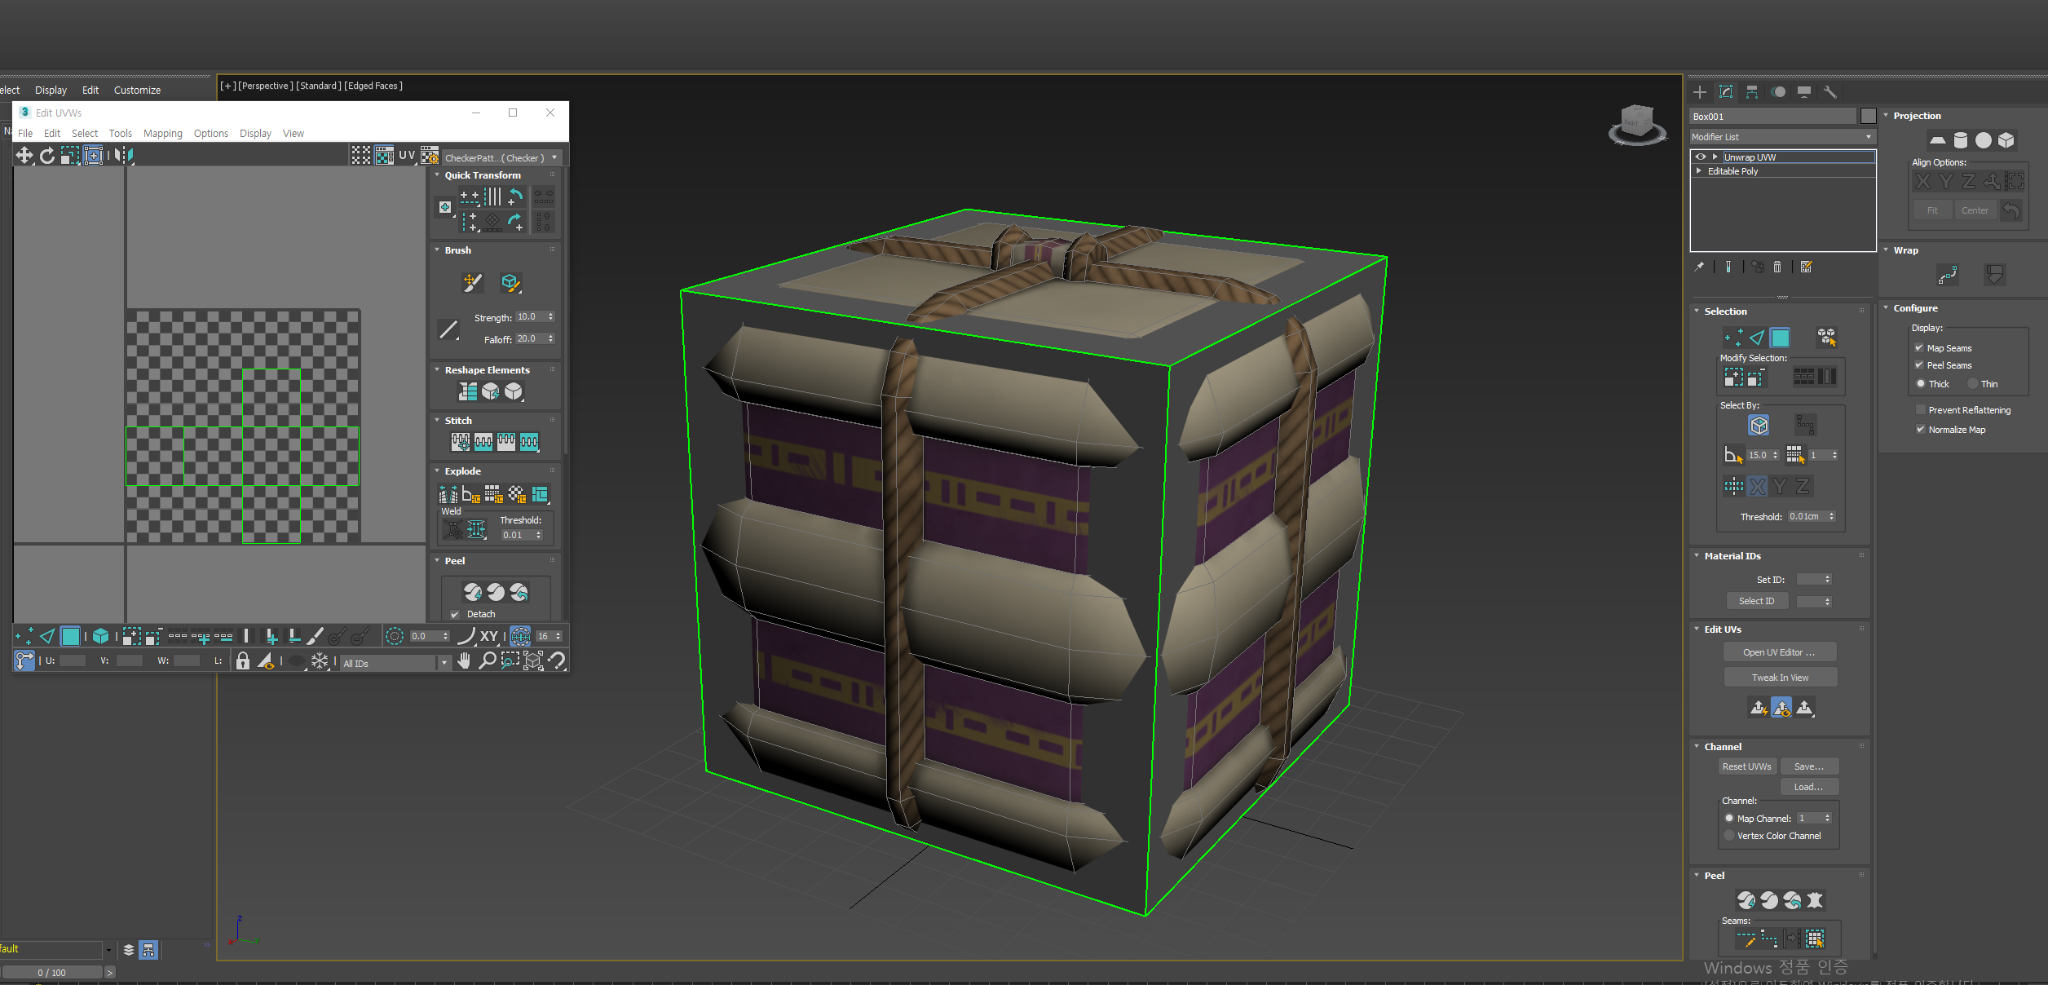Select polygon sub-object mode in Selection rollout
The image size is (2048, 985).
coord(1780,338)
